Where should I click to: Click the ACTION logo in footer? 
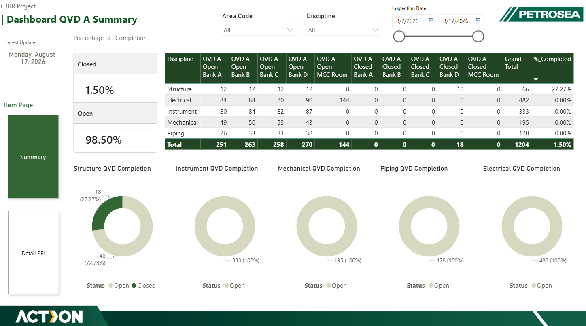point(49,316)
